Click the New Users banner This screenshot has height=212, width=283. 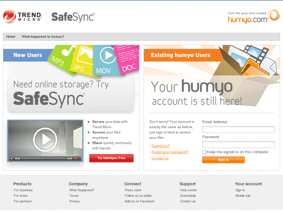[x=28, y=55]
